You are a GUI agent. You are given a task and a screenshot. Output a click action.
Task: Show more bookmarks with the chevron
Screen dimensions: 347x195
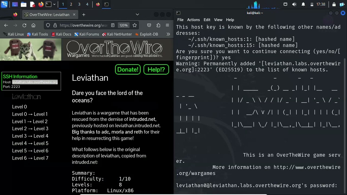(168, 34)
